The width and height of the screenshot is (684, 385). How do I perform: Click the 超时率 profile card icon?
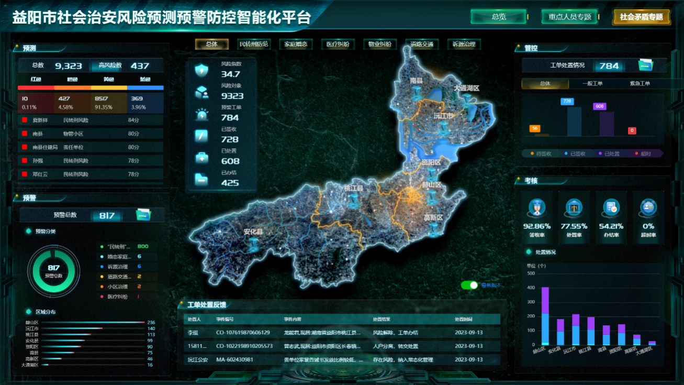click(x=648, y=208)
